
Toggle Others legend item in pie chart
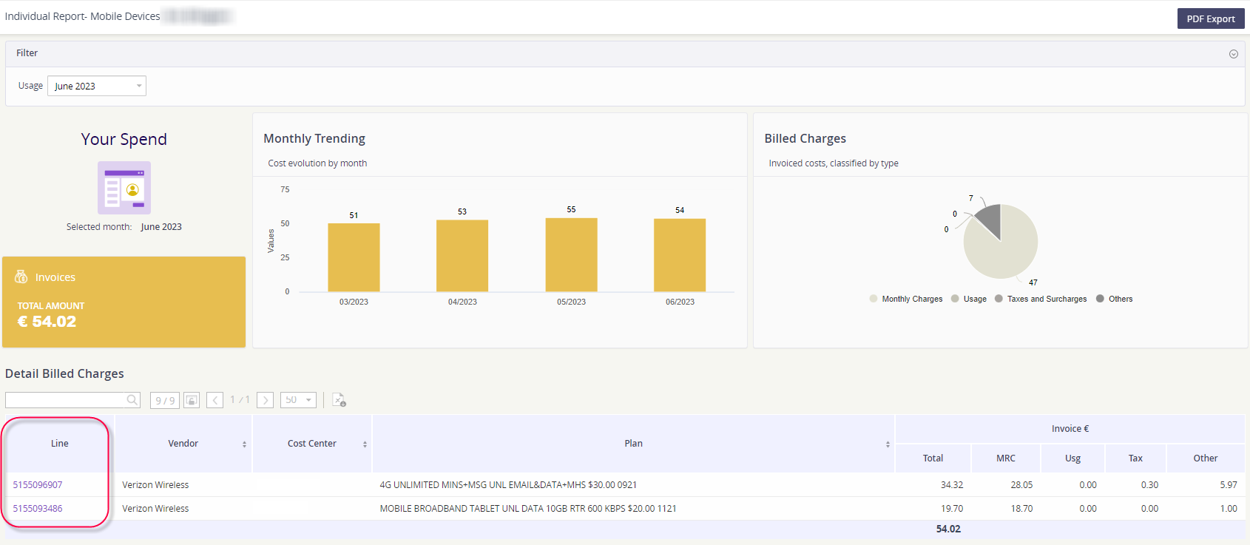coord(1115,299)
